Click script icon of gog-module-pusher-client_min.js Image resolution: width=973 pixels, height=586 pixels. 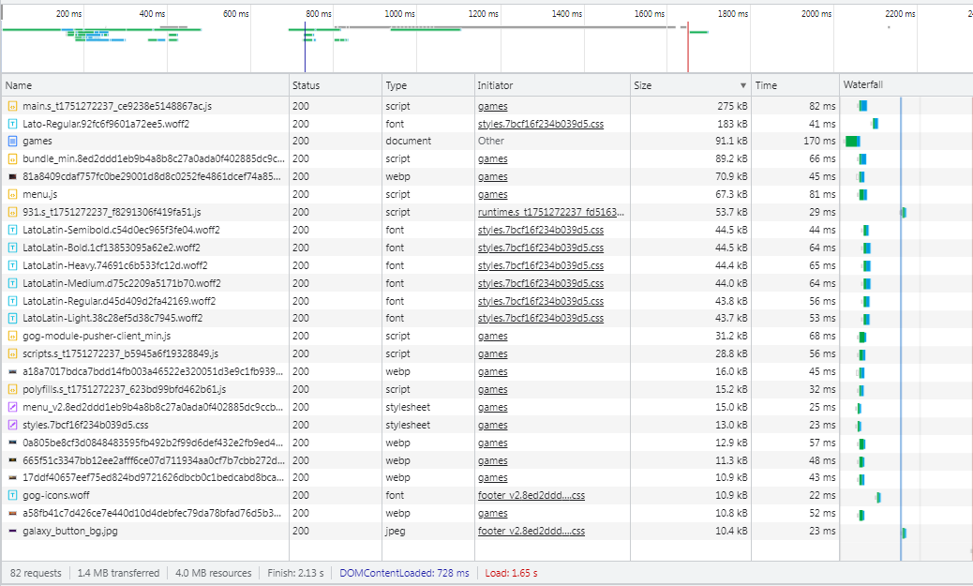[x=12, y=336]
